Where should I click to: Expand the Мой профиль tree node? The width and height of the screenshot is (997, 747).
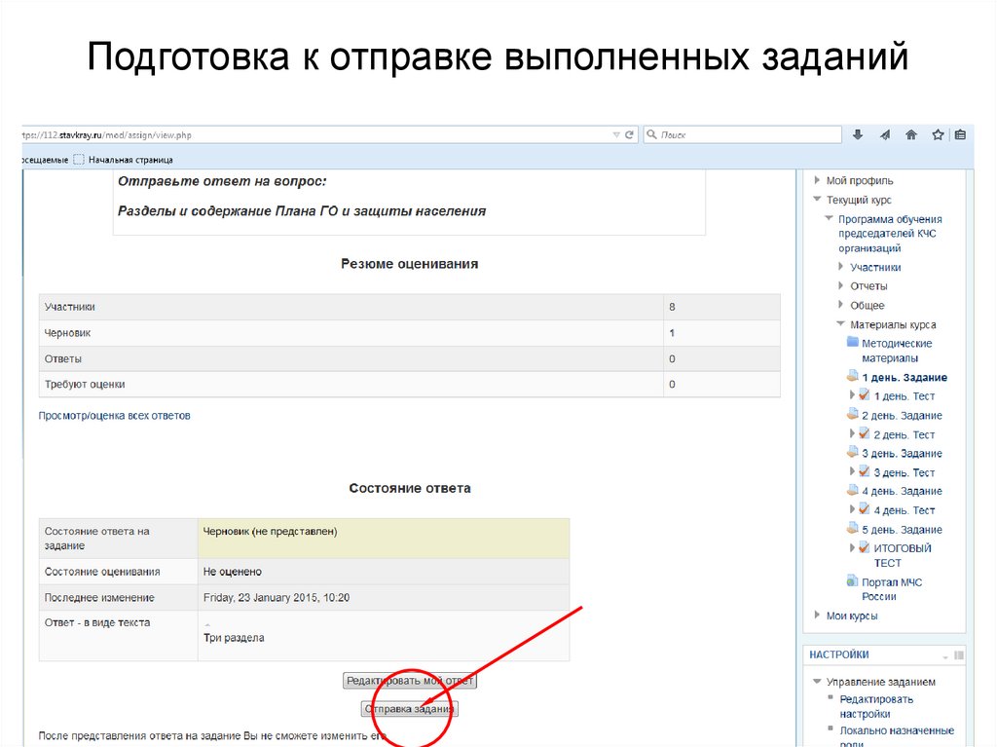[x=816, y=180]
